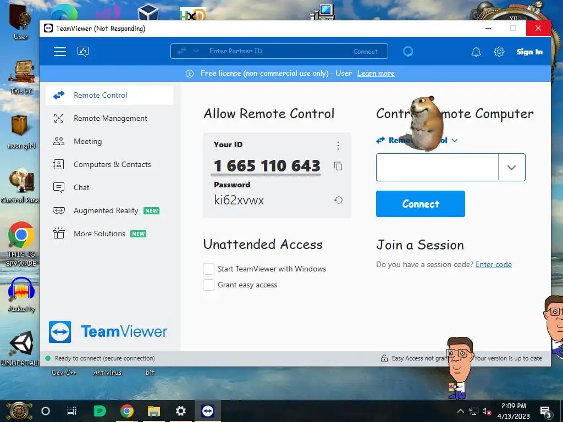The image size is (563, 422).
Task: Click the feedback thumbs-up icon
Action: tap(83, 52)
